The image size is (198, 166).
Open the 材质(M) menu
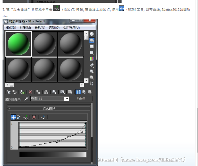[x=25, y=28]
